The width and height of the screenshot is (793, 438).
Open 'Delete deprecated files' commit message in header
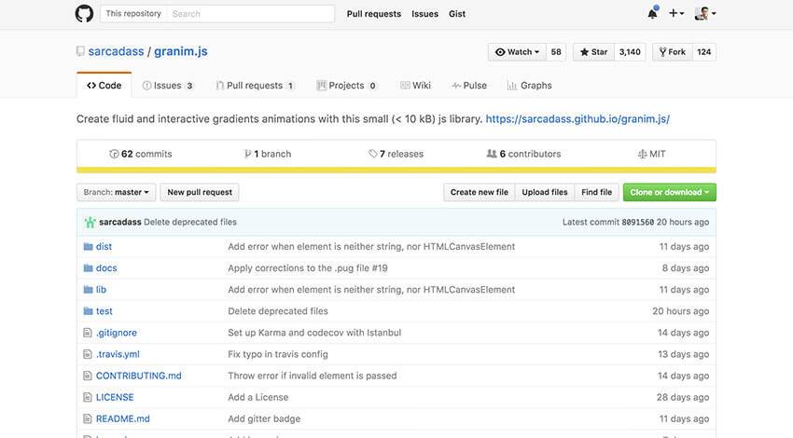tap(190, 223)
